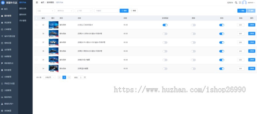
Task: Click the 首页 breadcrumb link
Action: point(43,3)
